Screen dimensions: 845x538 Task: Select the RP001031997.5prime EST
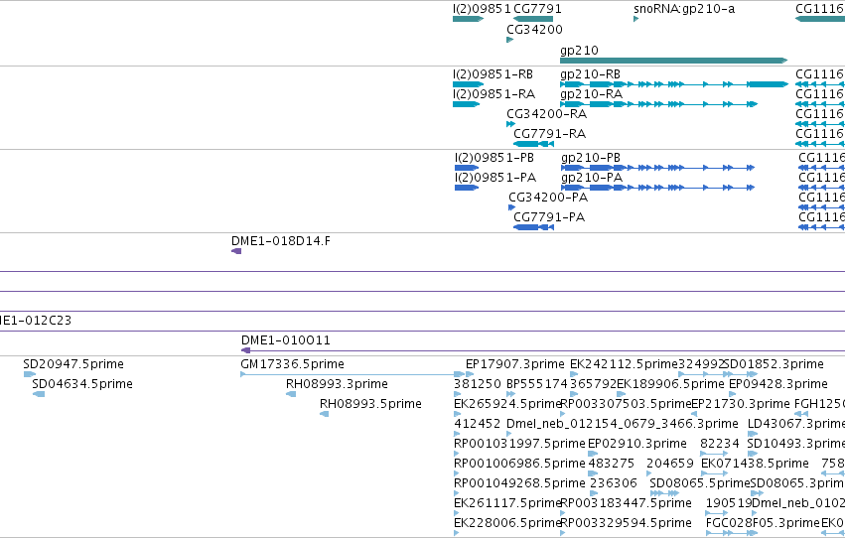point(458,455)
